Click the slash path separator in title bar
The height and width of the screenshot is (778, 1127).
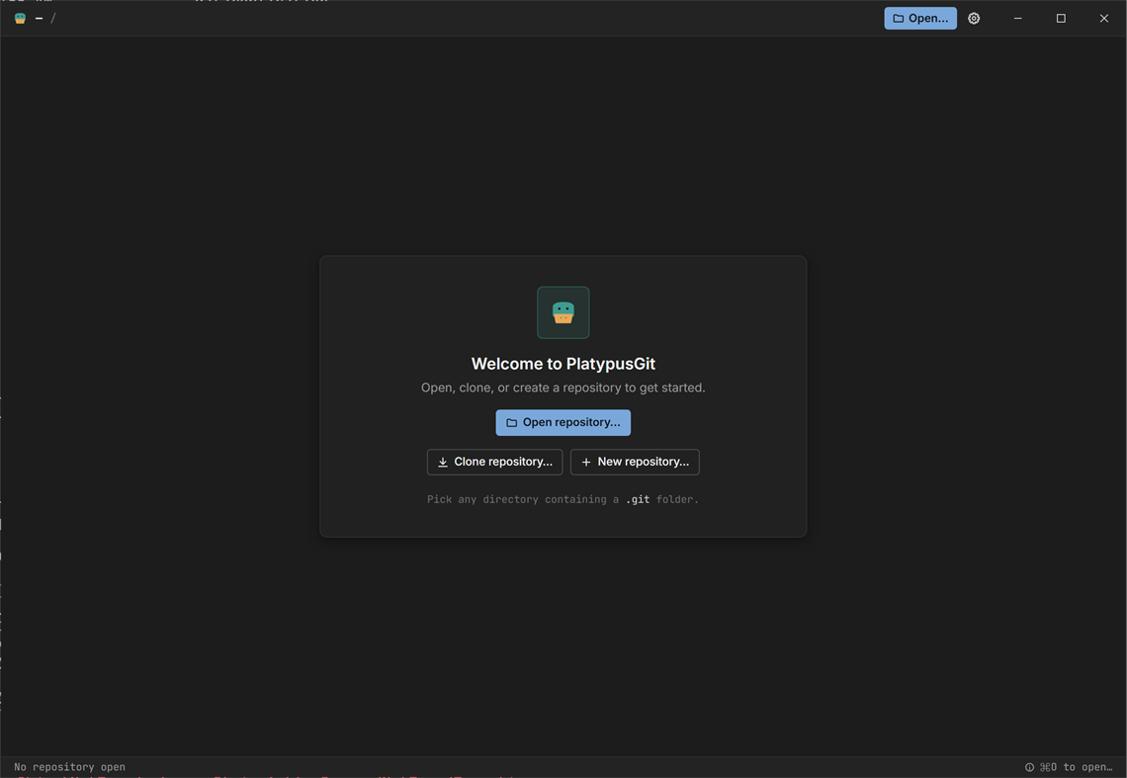[x=53, y=18]
